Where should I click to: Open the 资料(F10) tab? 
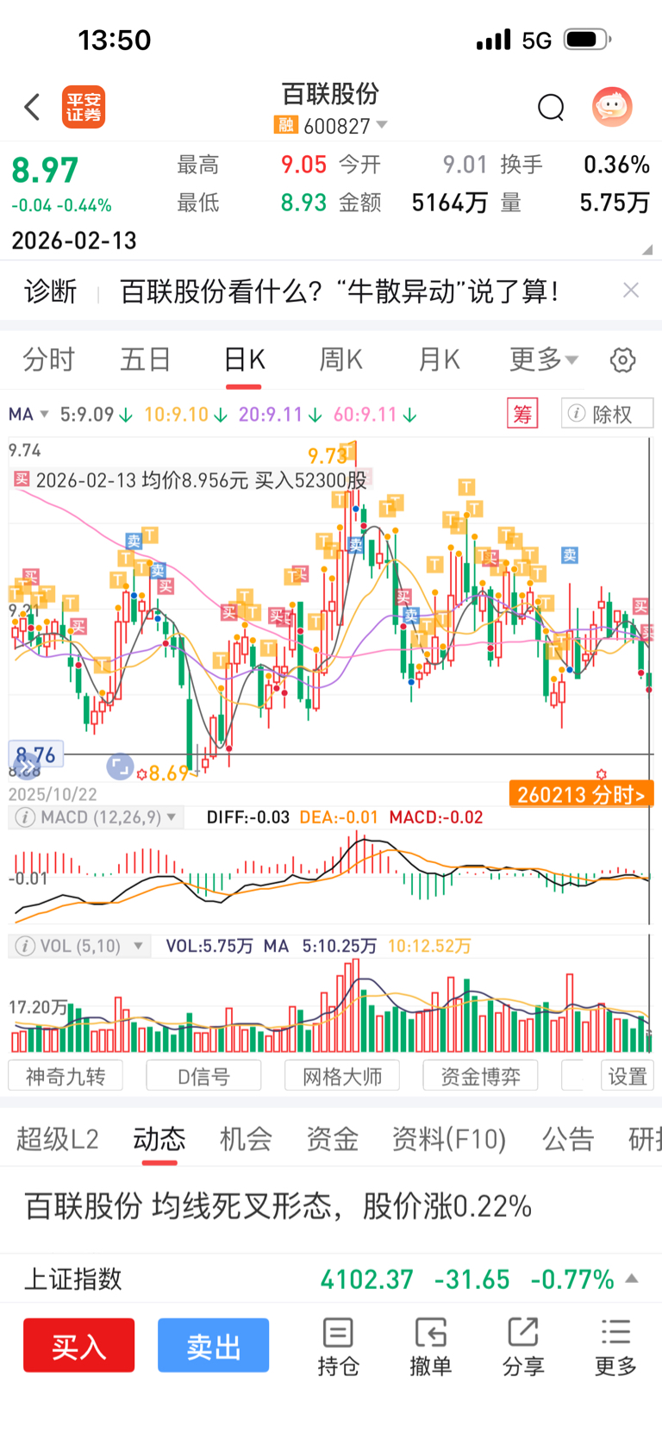(449, 1139)
